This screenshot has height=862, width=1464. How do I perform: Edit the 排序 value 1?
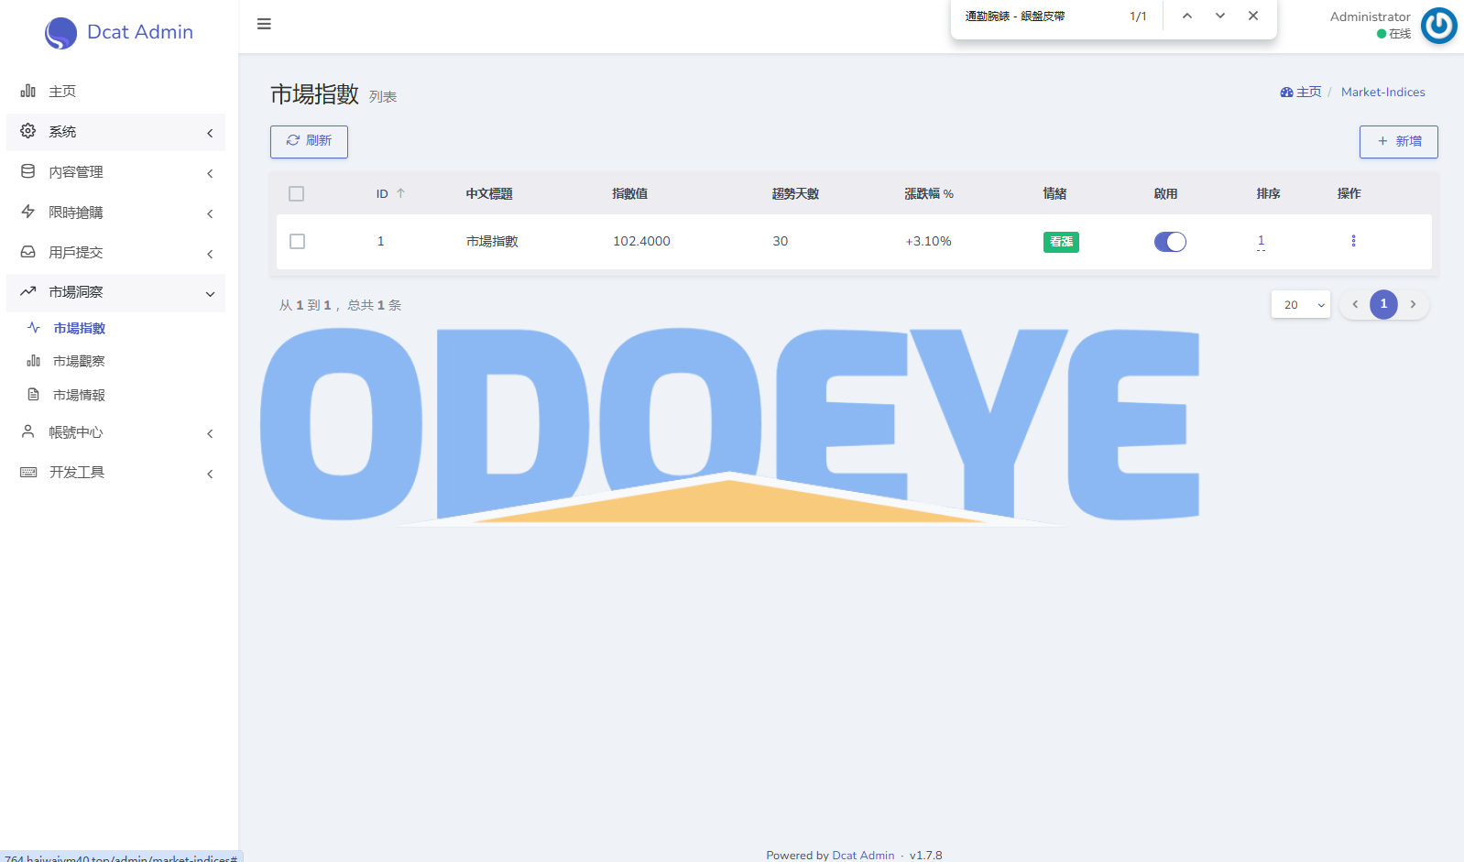coord(1262,241)
